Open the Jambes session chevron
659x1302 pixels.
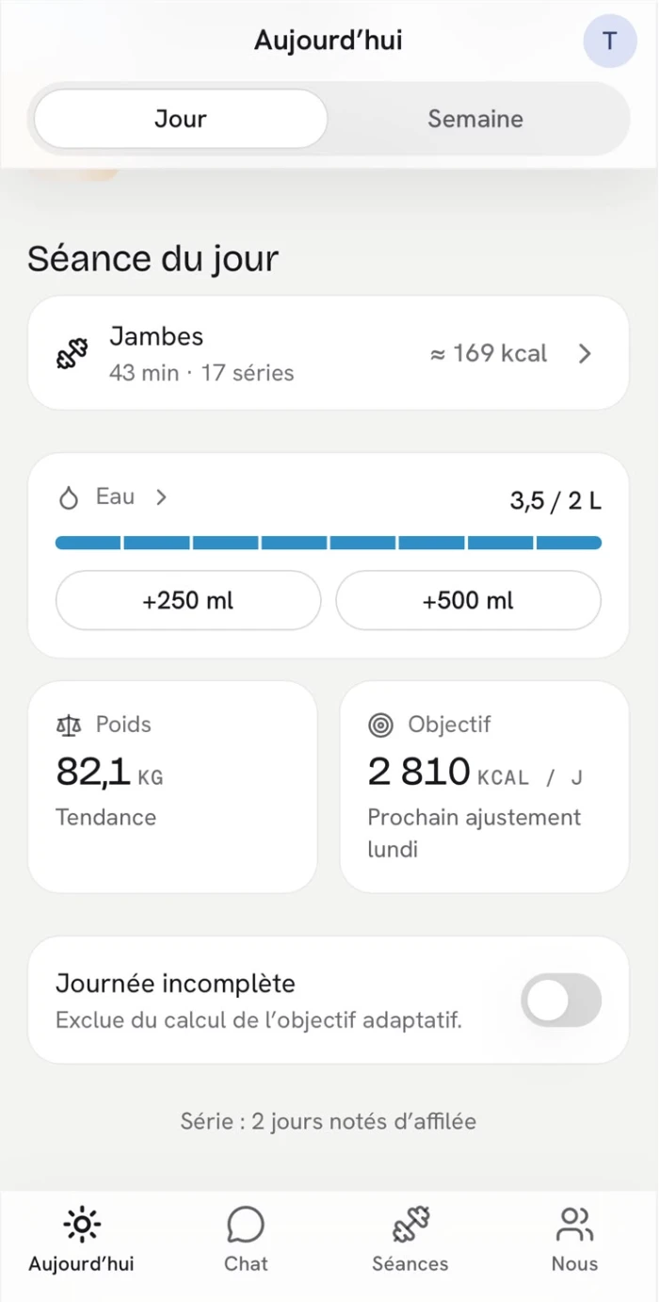click(585, 353)
